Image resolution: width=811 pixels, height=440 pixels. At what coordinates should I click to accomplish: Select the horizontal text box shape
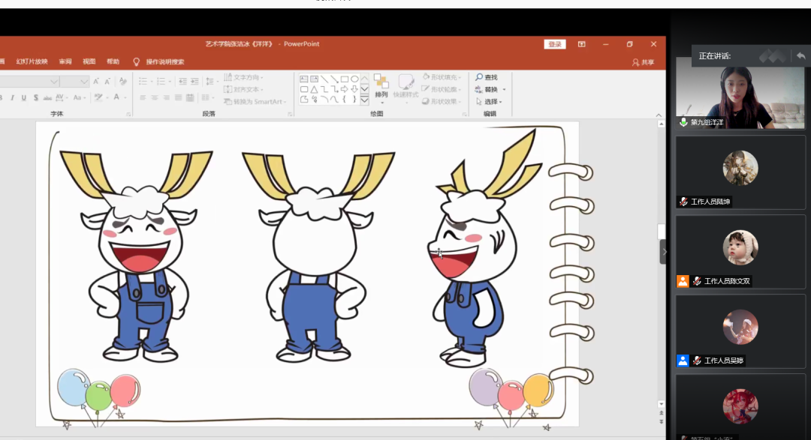[x=304, y=79]
